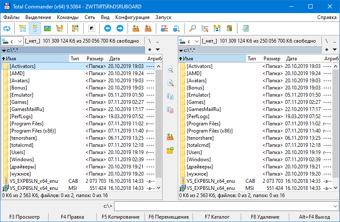Viewport: 340px width, 222px height.
Task: Click left panel scrollbar down arrow
Action: [159, 188]
